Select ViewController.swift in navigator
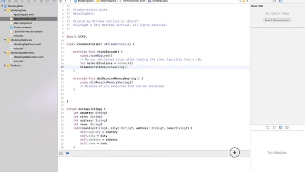This screenshot has height=172, width=305. point(25,19)
